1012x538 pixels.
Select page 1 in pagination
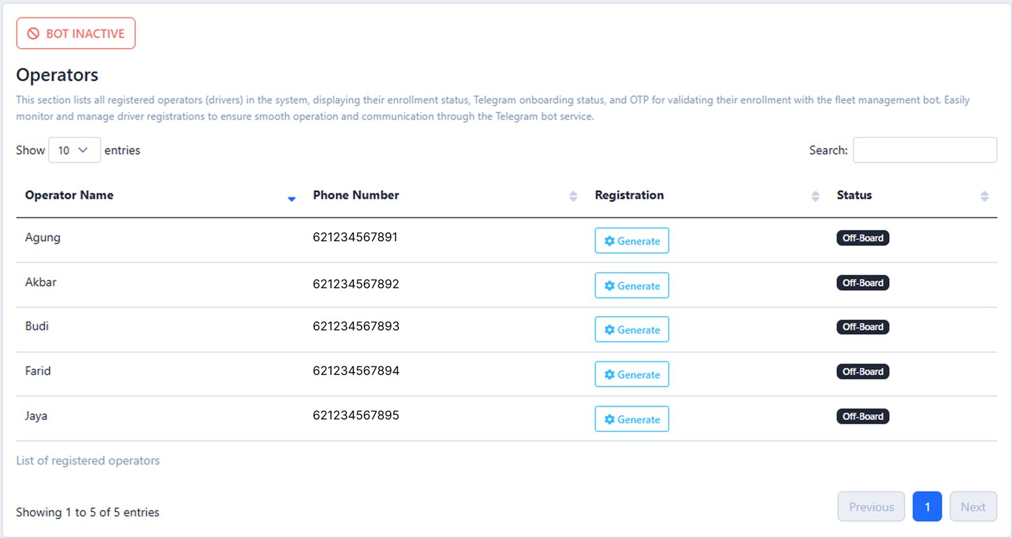(x=927, y=507)
